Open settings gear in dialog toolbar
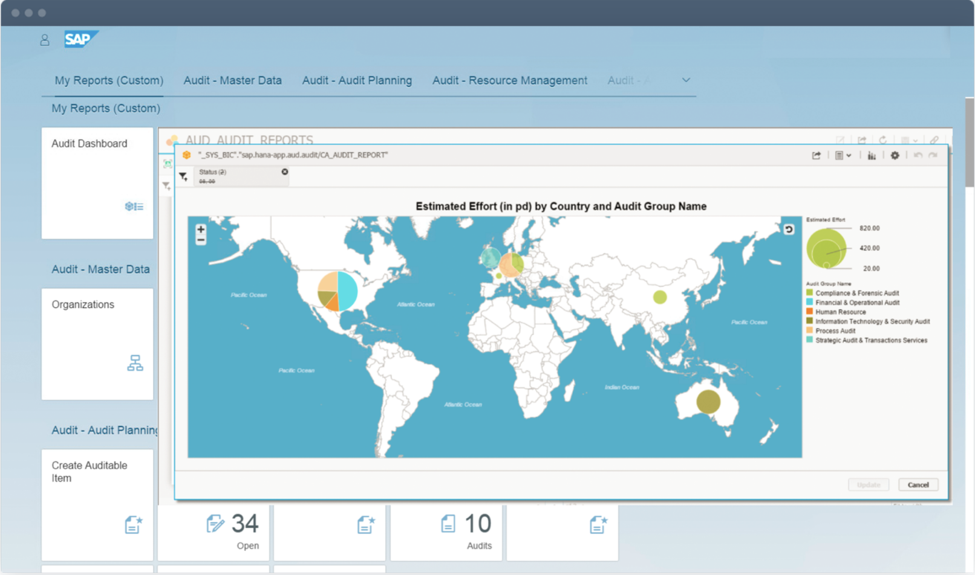Viewport: 975px width, 575px height. [895, 155]
